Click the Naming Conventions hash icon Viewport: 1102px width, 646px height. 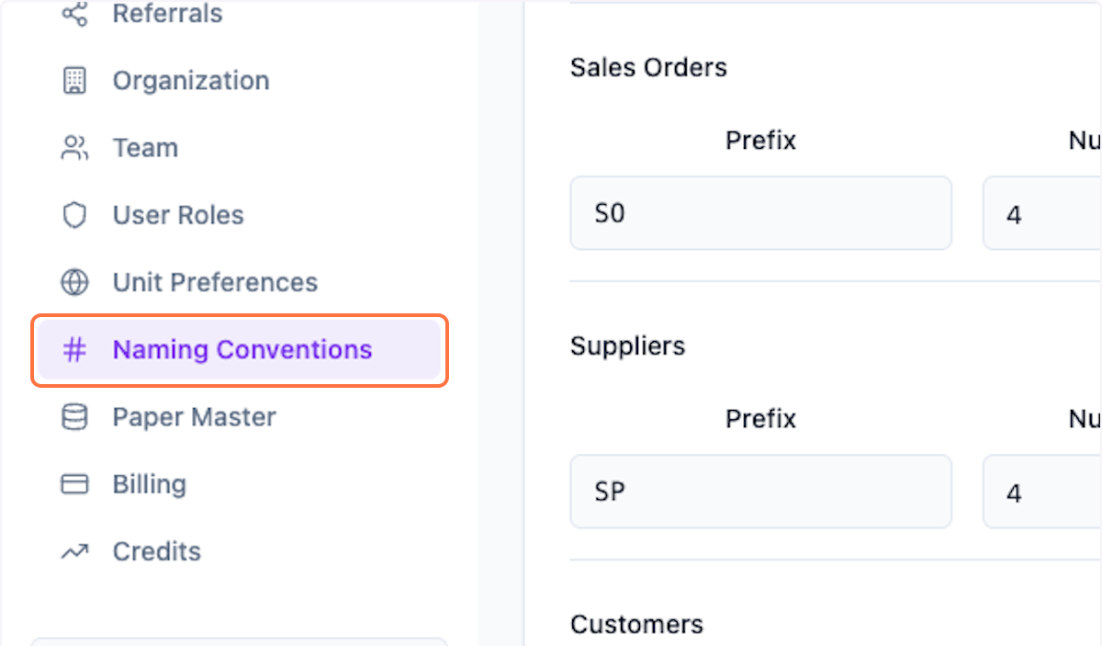tap(74, 349)
